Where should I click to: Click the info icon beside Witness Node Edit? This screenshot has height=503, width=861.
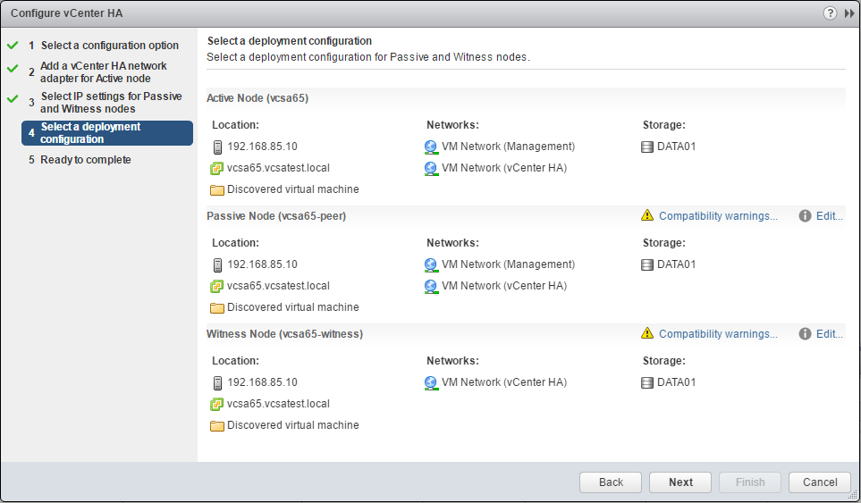805,334
